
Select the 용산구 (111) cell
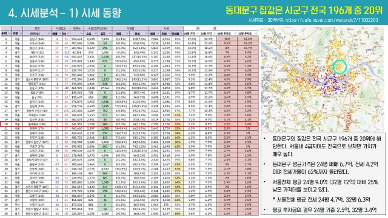[37, 48]
